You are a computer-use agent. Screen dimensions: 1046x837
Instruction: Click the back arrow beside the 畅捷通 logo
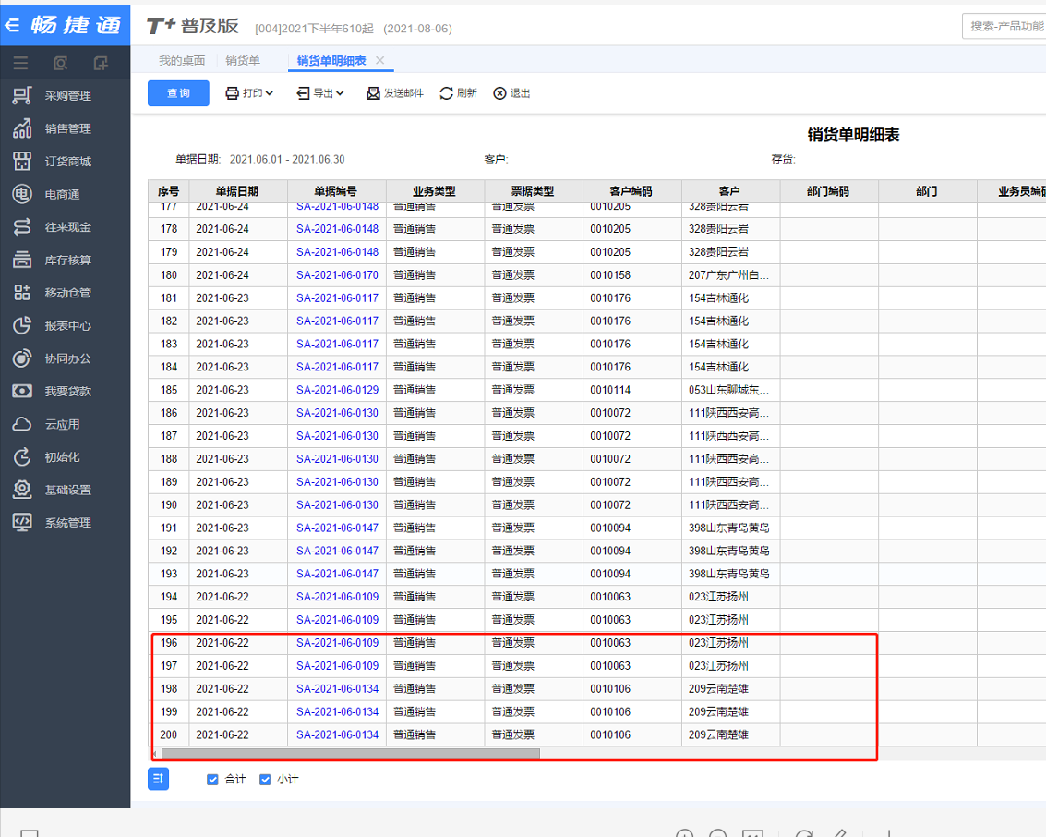12,25
